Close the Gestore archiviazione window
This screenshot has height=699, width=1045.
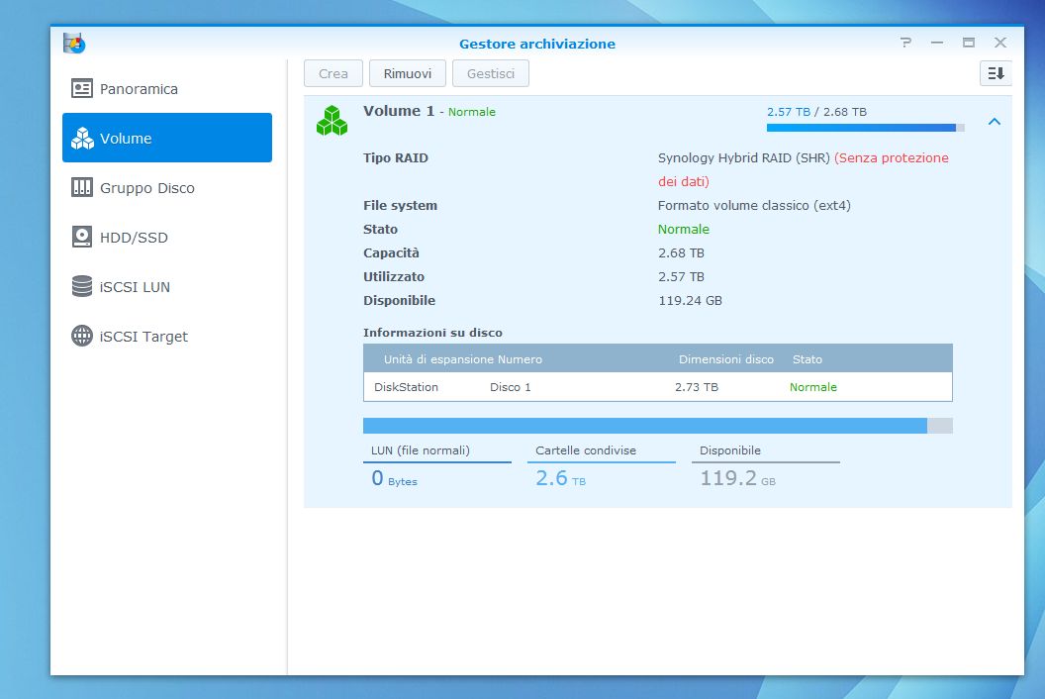click(1000, 43)
